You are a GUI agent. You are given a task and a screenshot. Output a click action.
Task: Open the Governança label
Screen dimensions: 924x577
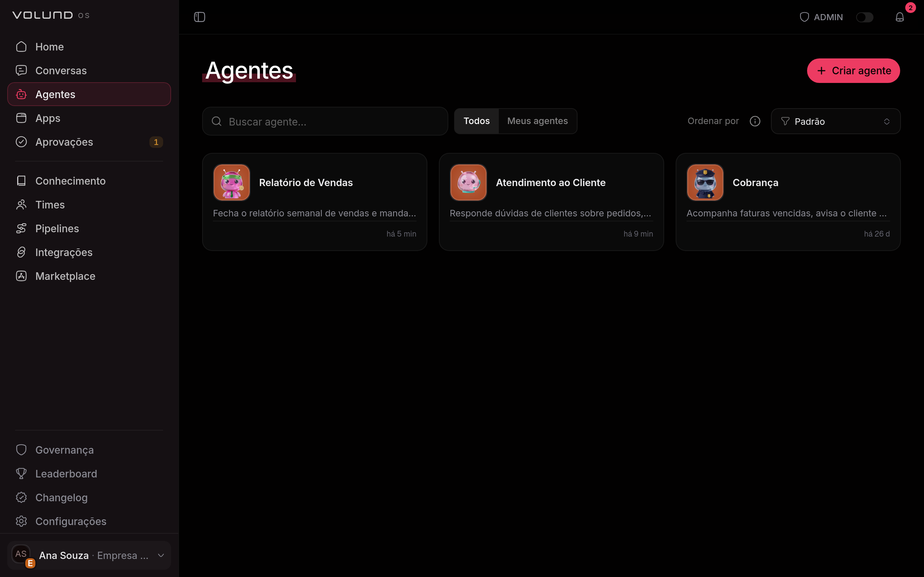[x=65, y=450]
